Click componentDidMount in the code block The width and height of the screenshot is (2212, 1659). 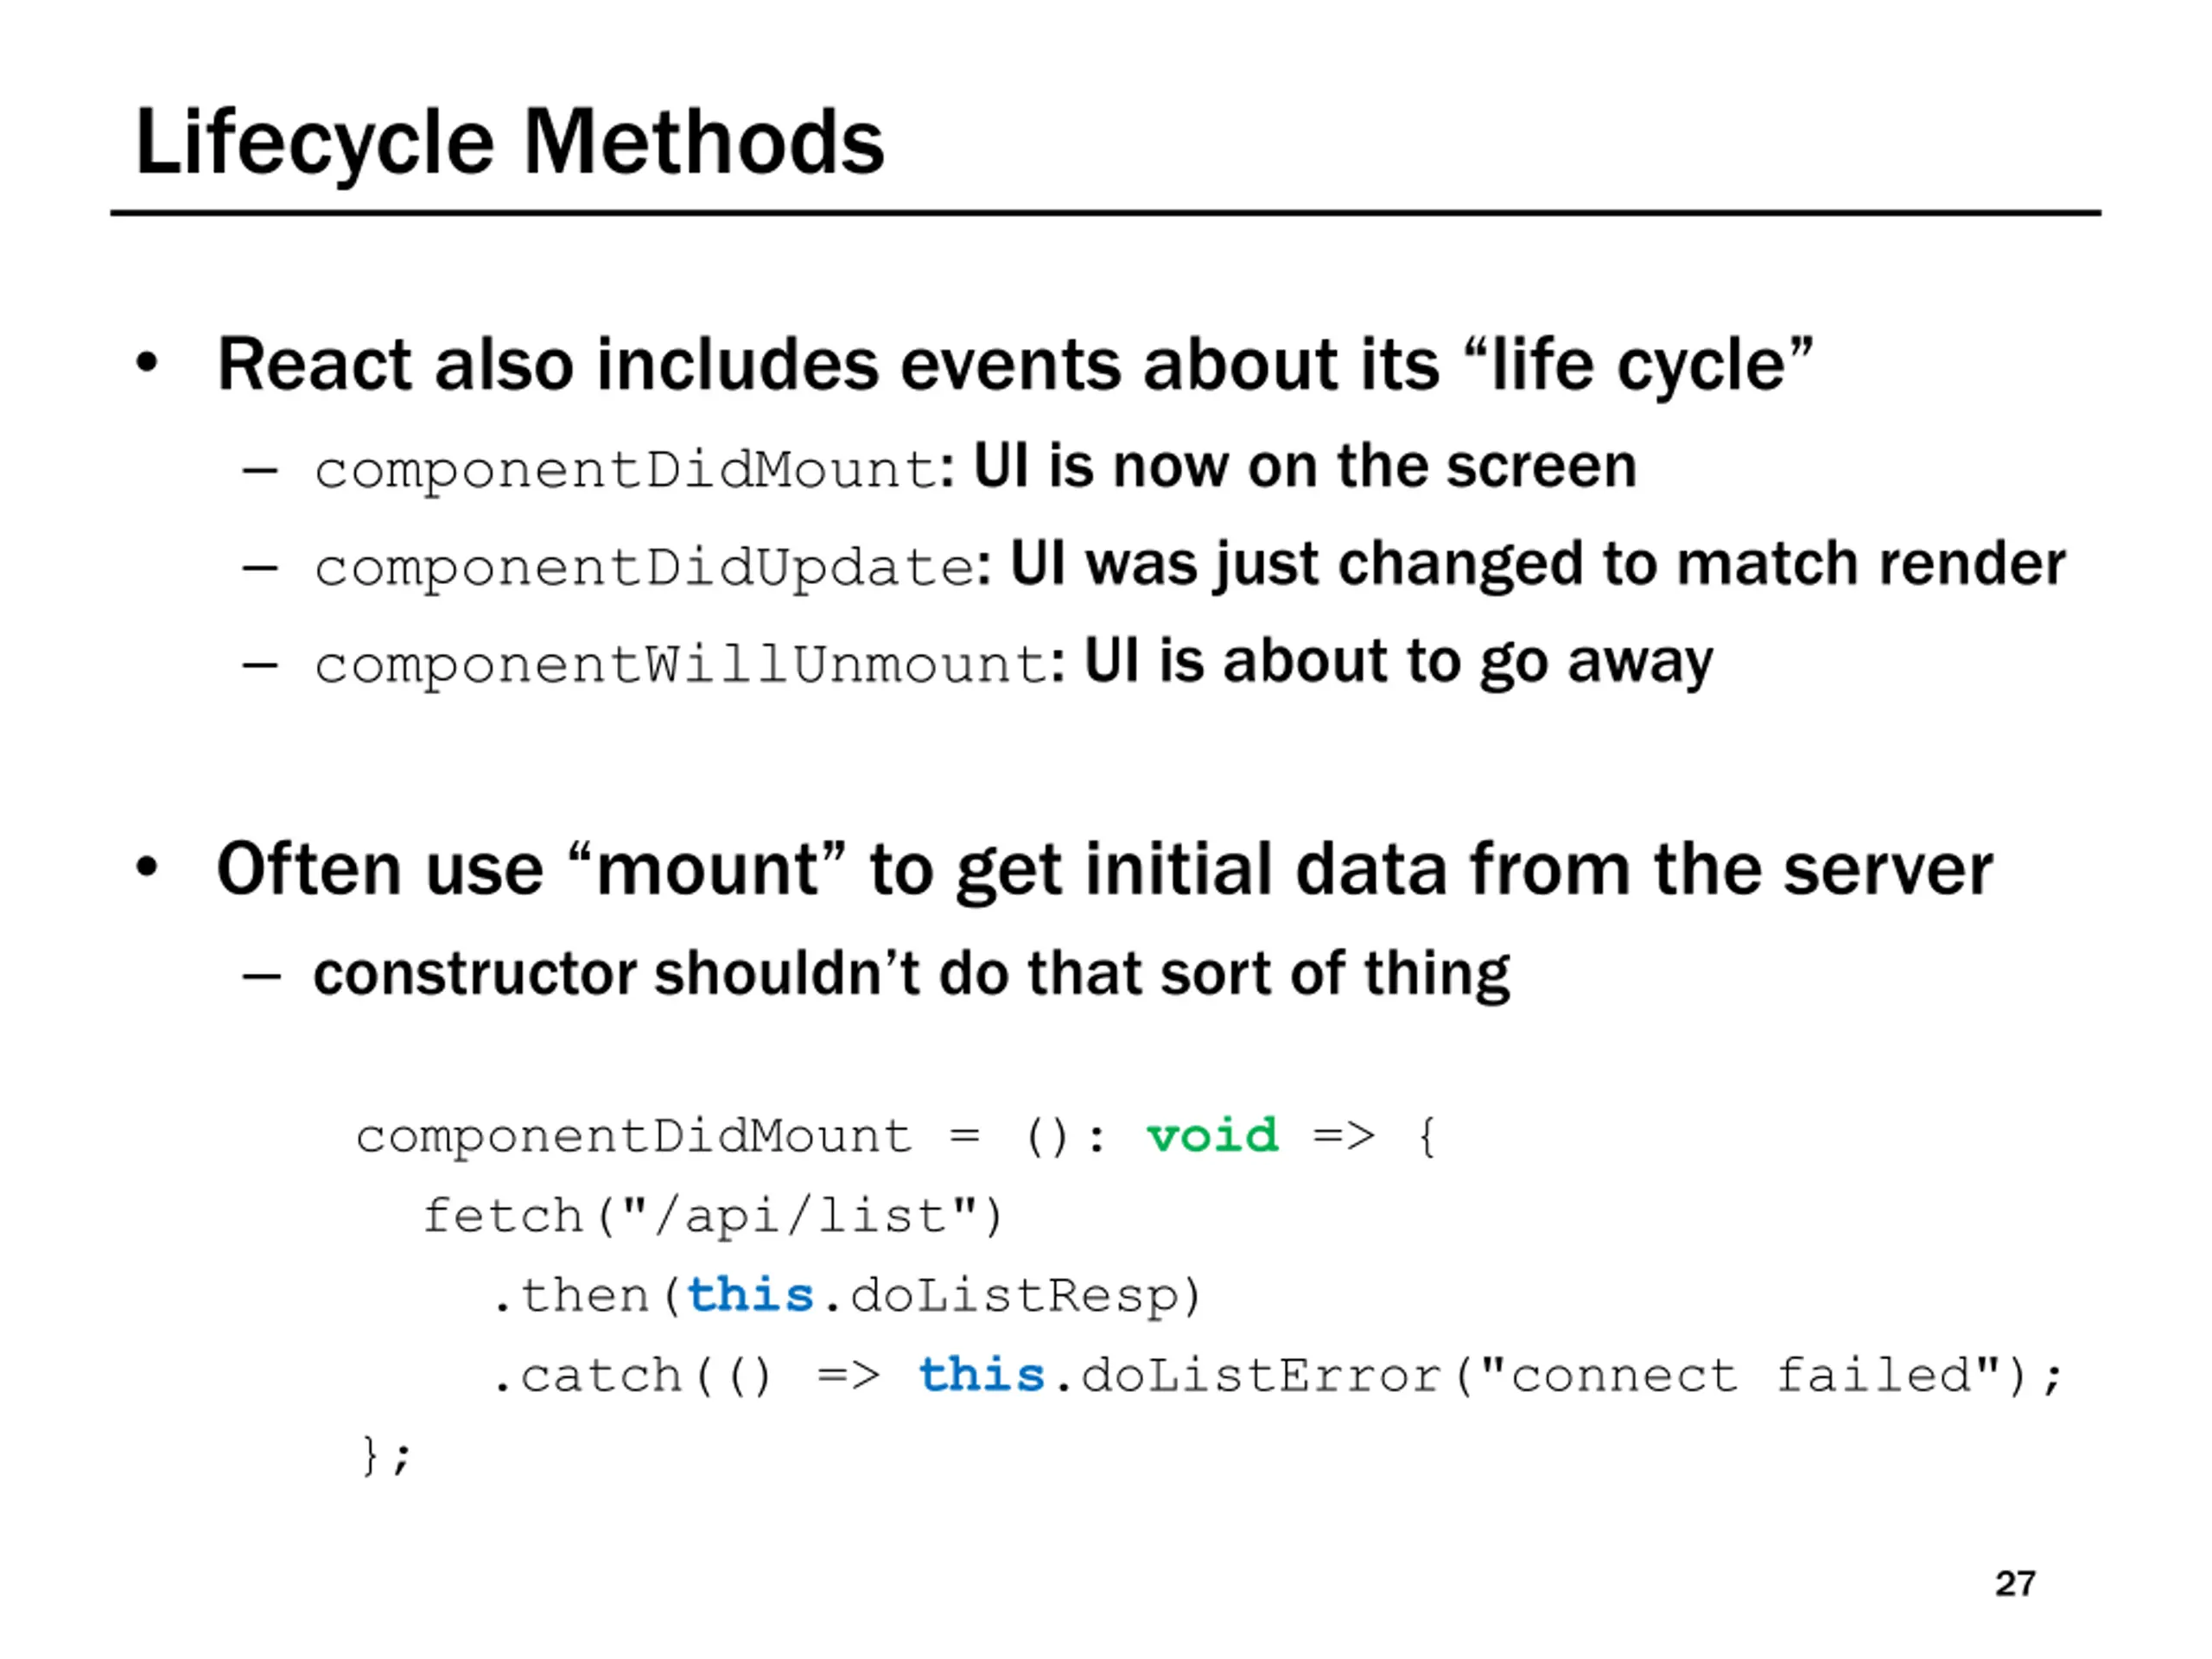634,1137
